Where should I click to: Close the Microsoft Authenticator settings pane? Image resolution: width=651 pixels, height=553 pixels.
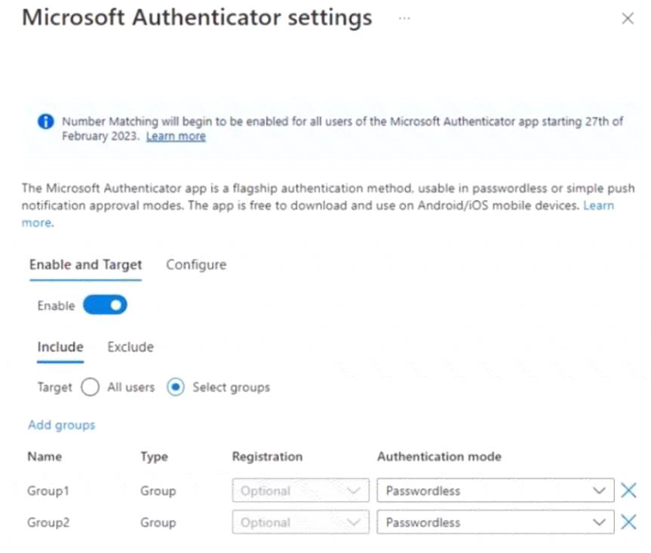tap(628, 18)
